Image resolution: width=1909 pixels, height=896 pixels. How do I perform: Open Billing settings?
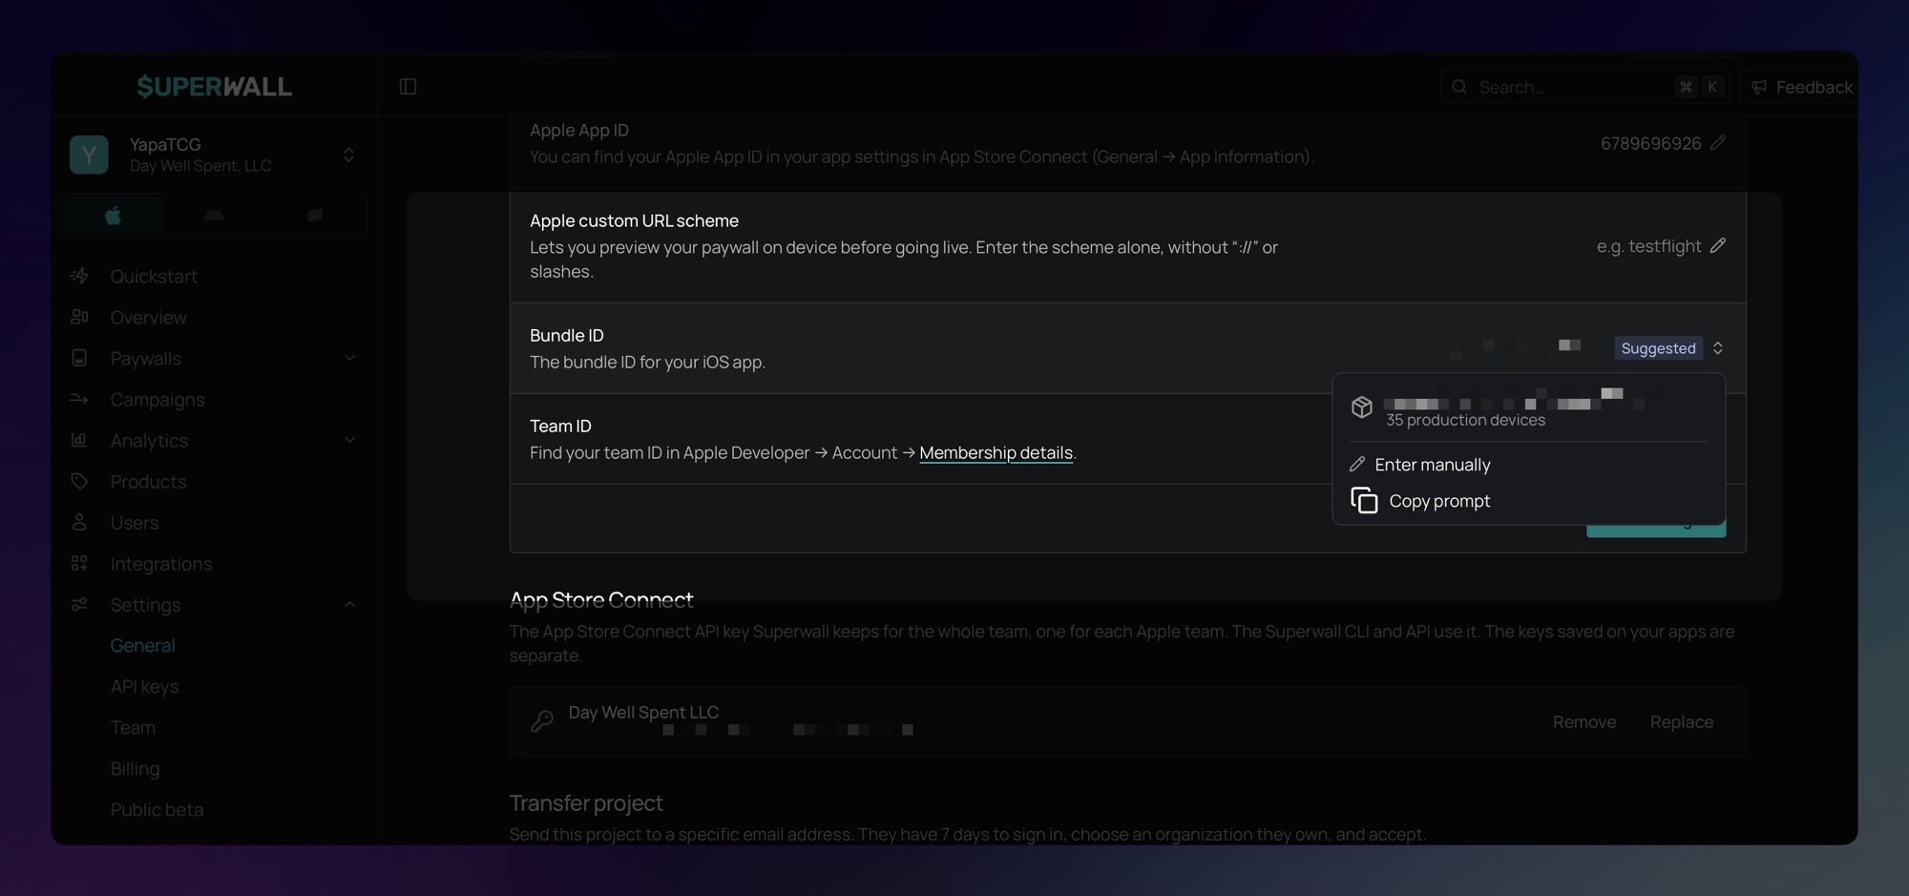click(x=135, y=768)
